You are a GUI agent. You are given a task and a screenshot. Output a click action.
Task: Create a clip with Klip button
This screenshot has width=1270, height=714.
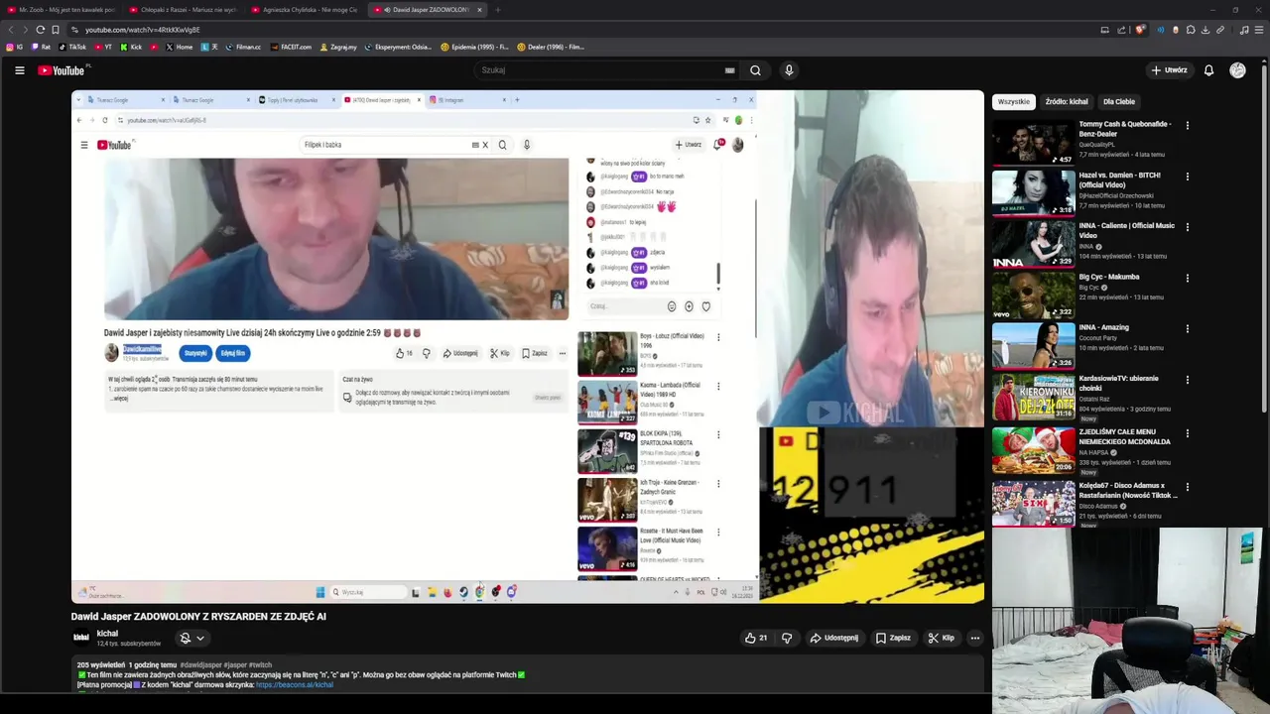tap(941, 638)
